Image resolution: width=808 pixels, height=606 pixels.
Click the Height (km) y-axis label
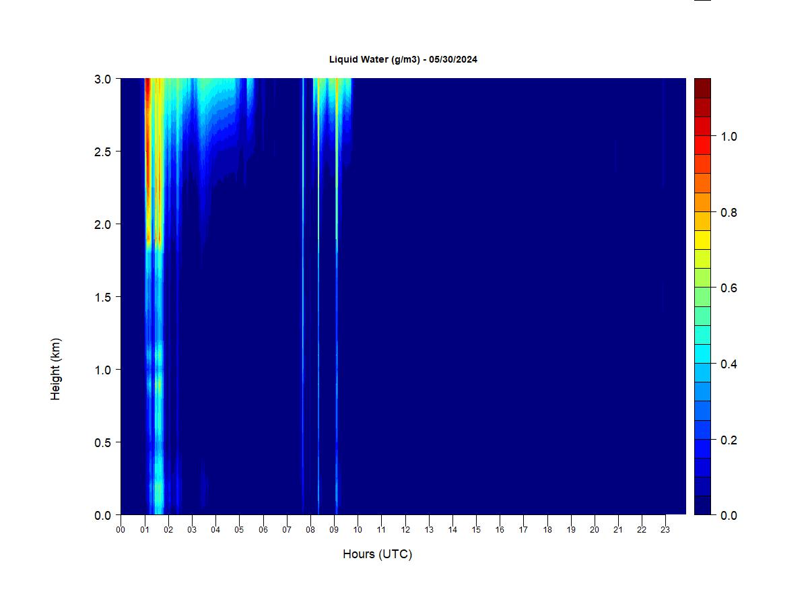tap(55, 369)
